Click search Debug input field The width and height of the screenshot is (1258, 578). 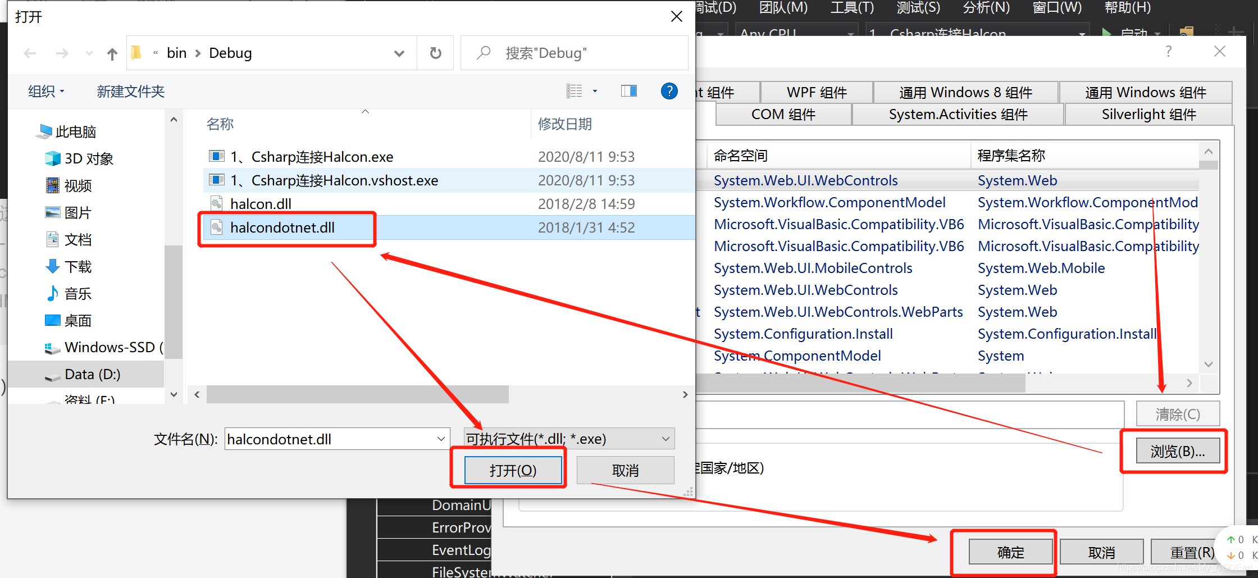574,53
